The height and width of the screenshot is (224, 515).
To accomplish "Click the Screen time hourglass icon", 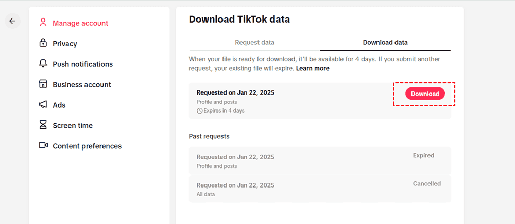I will coord(43,125).
